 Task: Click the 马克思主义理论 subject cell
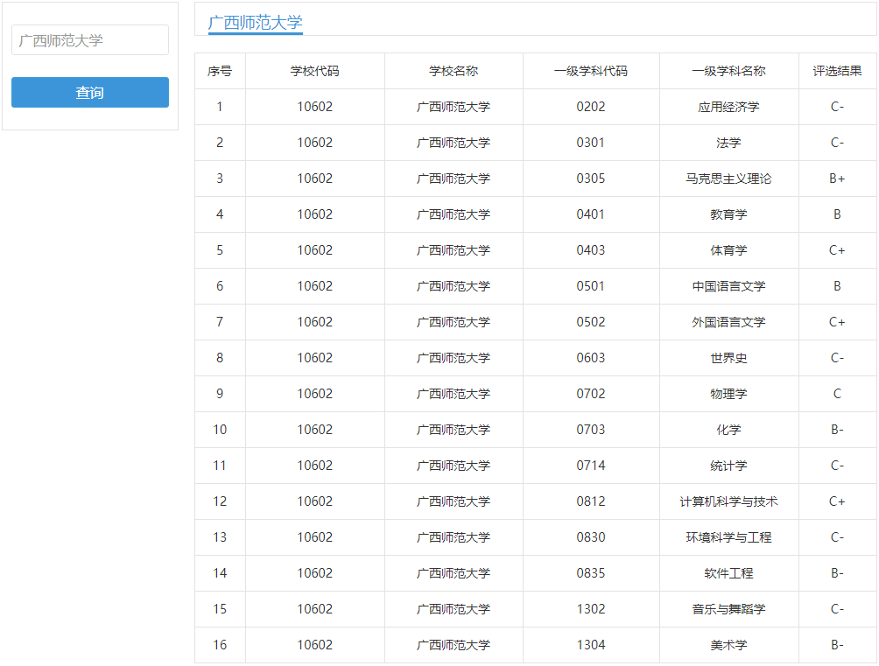(728, 179)
